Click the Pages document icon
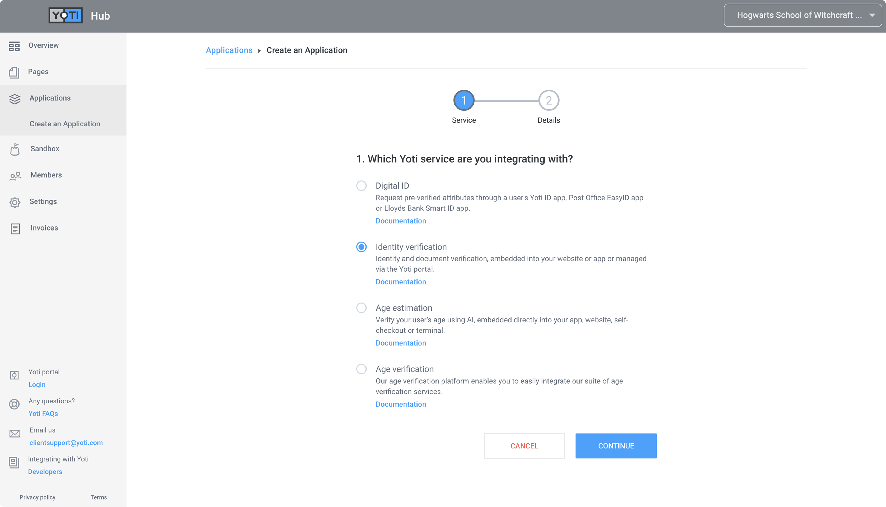This screenshot has height=507, width=886. [14, 72]
